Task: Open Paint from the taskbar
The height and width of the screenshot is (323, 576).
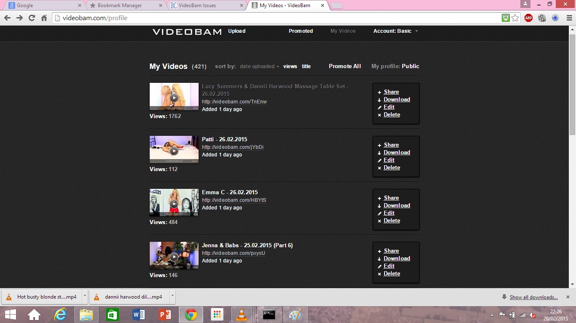Action: [x=295, y=315]
